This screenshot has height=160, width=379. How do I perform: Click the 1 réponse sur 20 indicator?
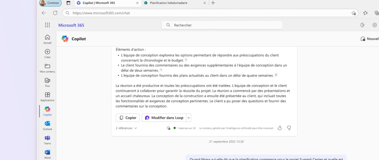pos(185,128)
